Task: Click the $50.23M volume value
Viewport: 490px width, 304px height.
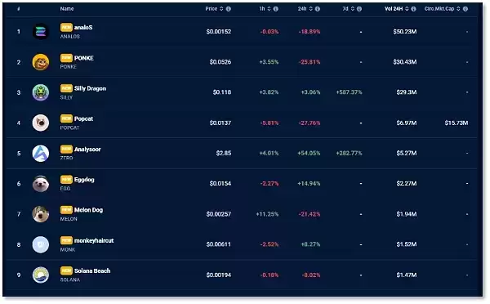Action: [x=405, y=32]
